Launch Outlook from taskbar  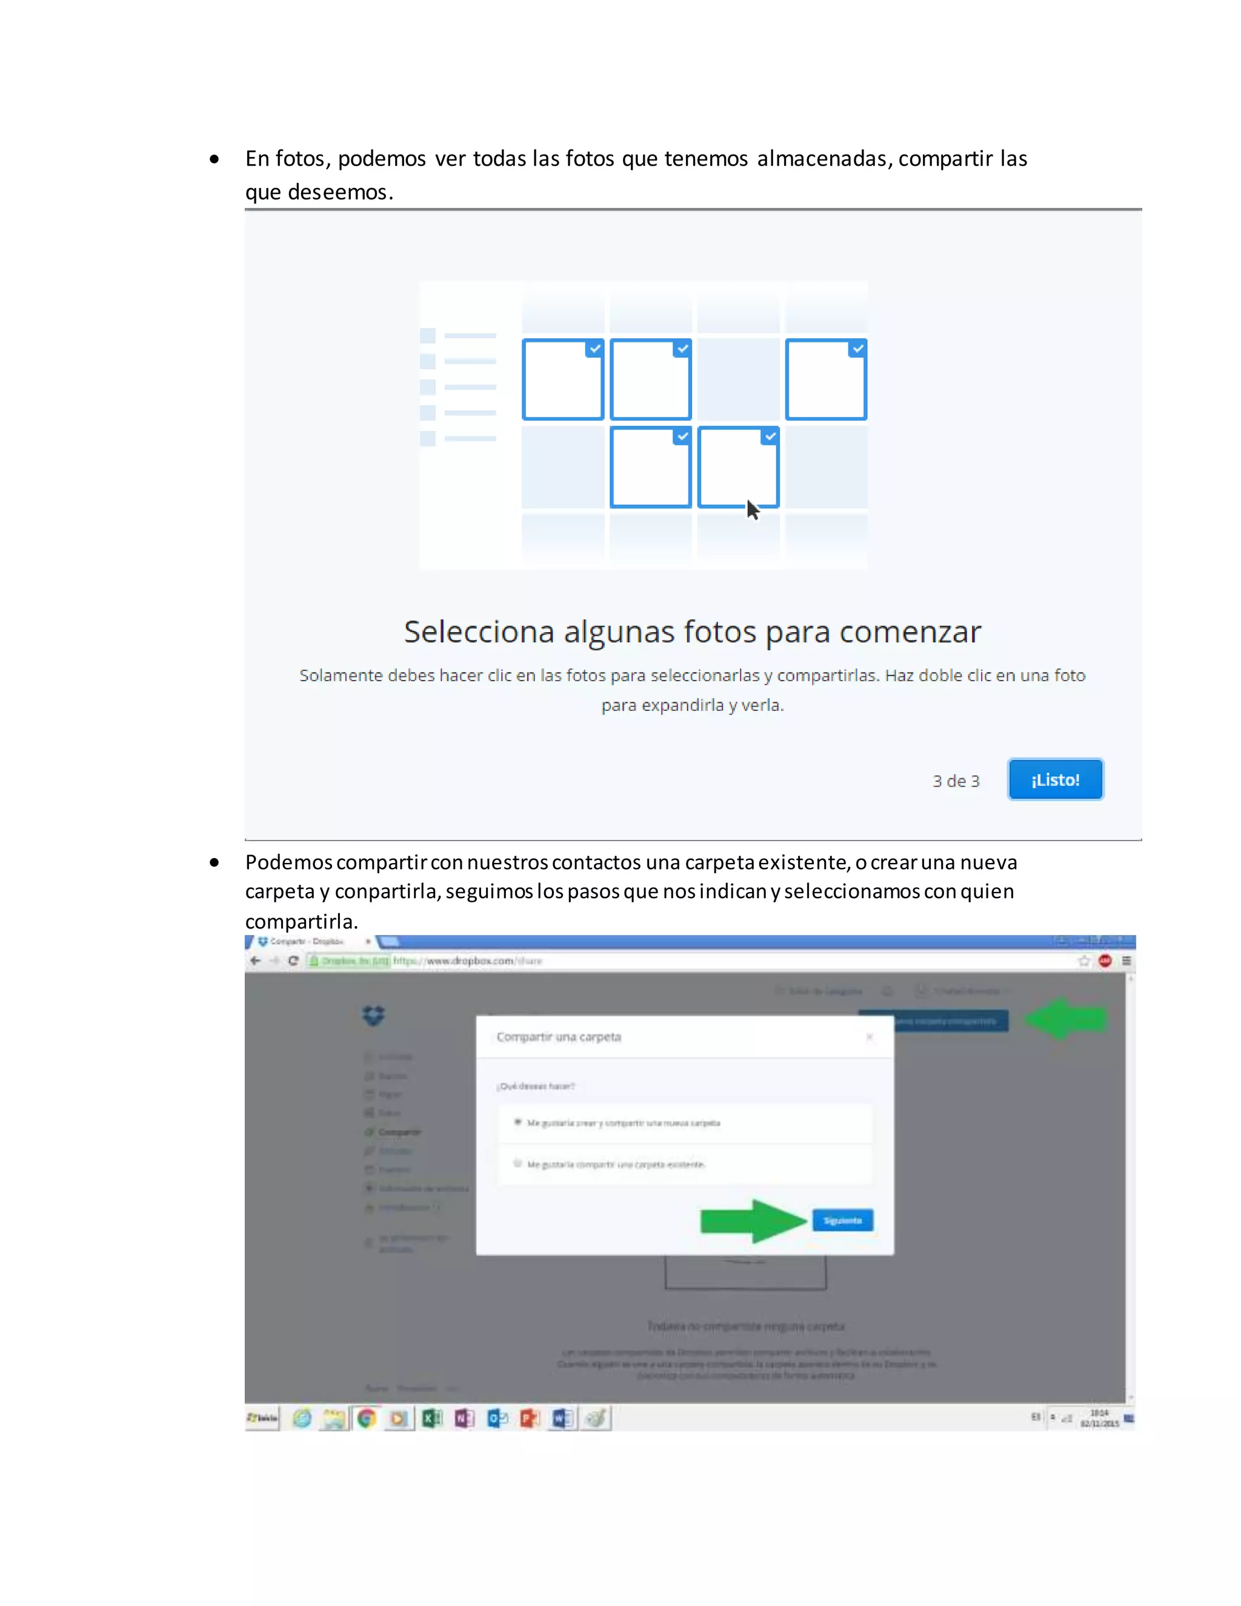[497, 1419]
